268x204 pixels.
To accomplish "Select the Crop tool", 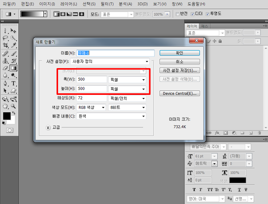I will (5, 45).
